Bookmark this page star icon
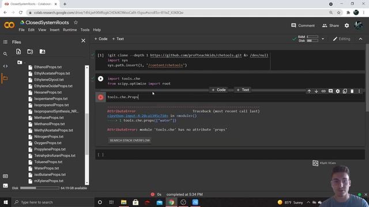This screenshot has width=369, height=207. coord(338,13)
